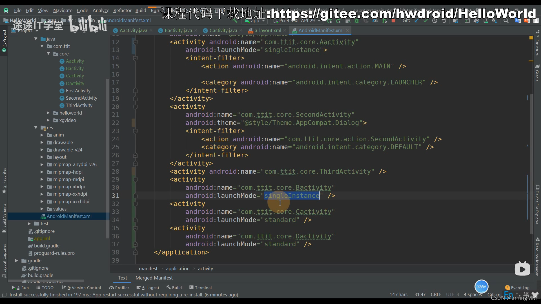The height and width of the screenshot is (304, 541).
Task: Open 9: Version Control tool window
Action: coord(81,287)
